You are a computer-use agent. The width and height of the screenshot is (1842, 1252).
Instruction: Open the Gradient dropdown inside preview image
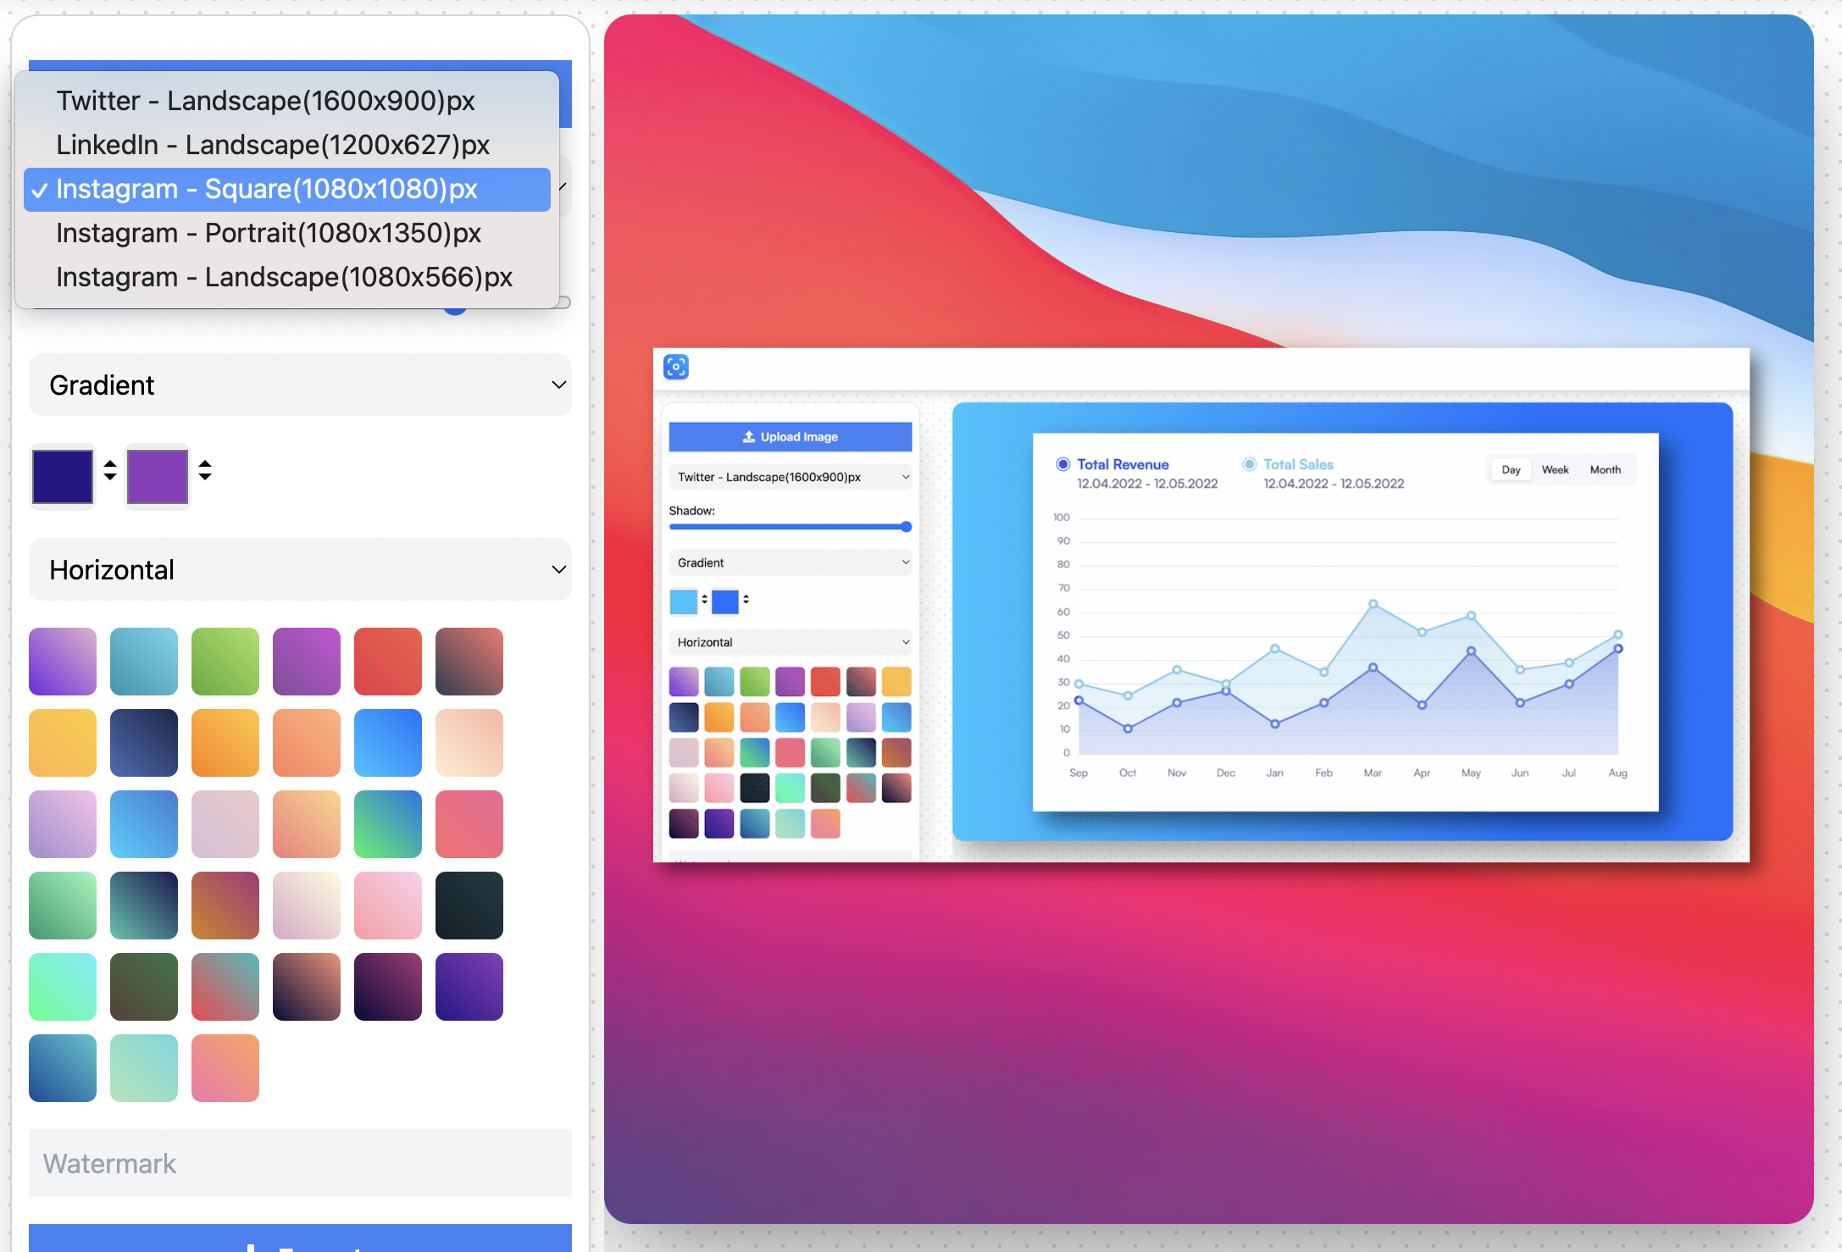791,562
